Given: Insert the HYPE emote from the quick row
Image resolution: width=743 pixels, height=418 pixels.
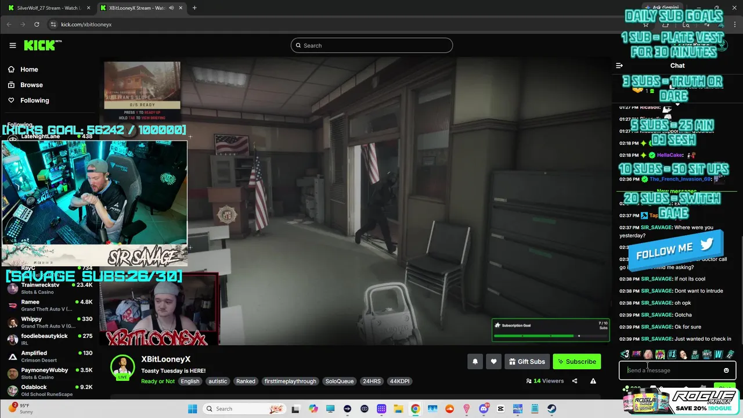Looking at the screenshot, I should 636,354.
